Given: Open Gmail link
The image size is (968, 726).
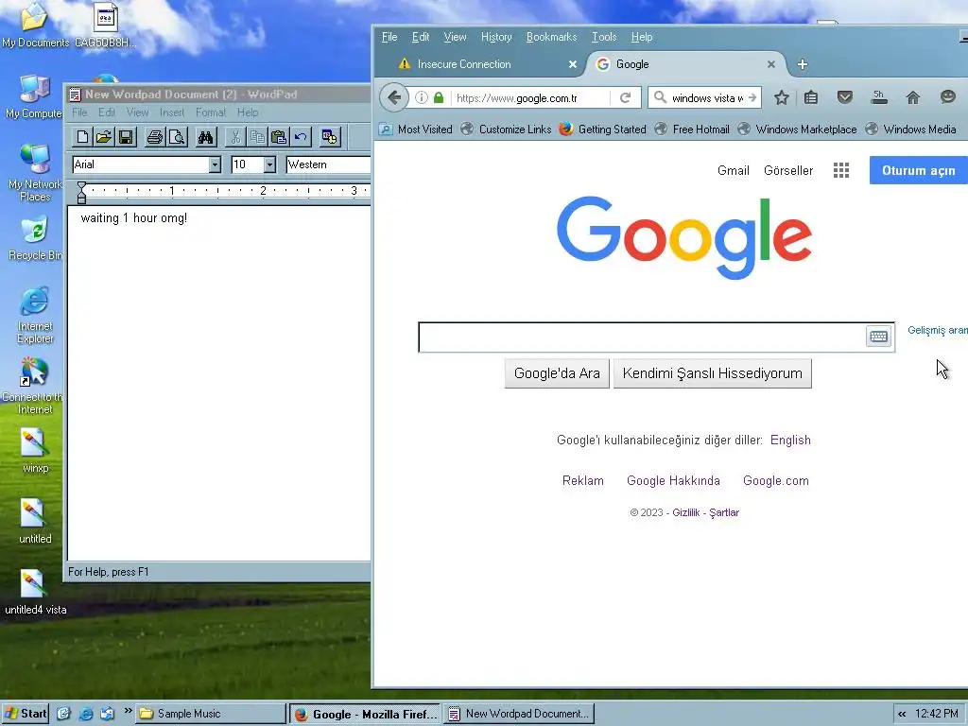Looking at the screenshot, I should [734, 170].
